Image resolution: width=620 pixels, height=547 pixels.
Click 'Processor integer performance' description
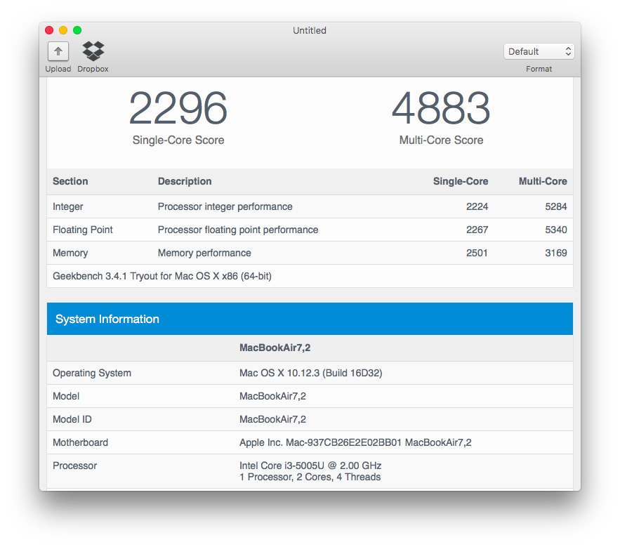(x=225, y=206)
